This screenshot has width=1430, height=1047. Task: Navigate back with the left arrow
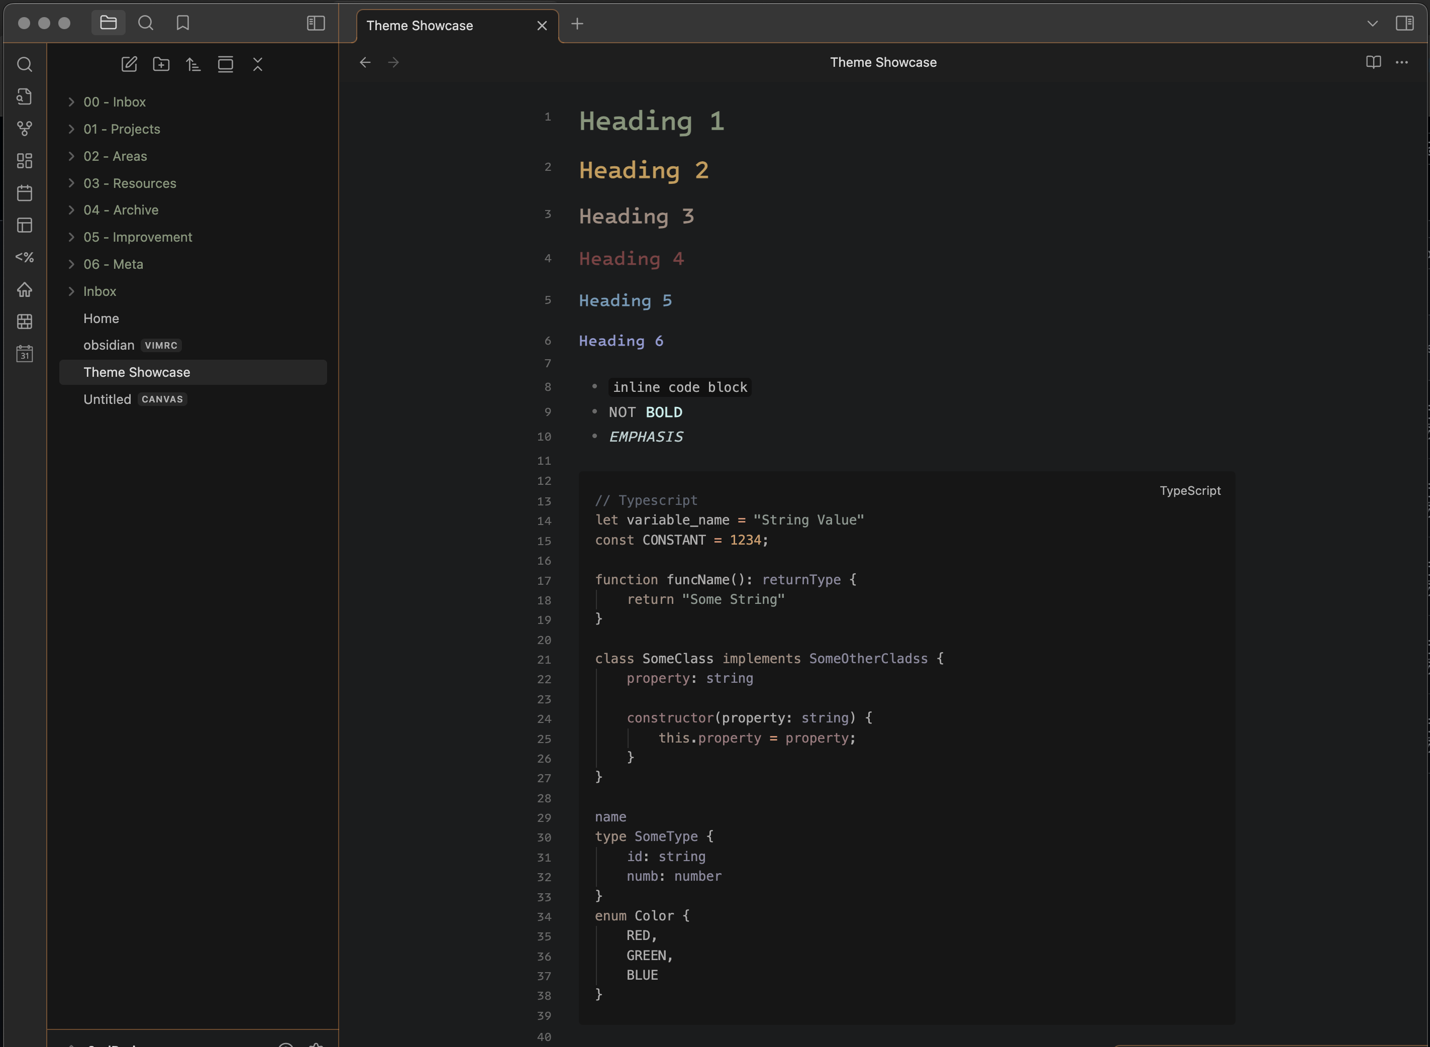[x=365, y=62]
